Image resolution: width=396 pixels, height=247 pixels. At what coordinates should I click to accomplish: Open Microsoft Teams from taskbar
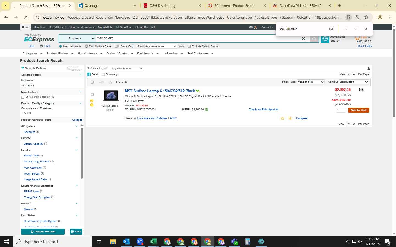coord(234,242)
